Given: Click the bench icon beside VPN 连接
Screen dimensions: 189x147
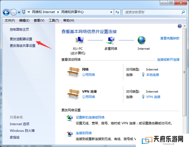Looking at the screenshot, I should click(x=73, y=94).
